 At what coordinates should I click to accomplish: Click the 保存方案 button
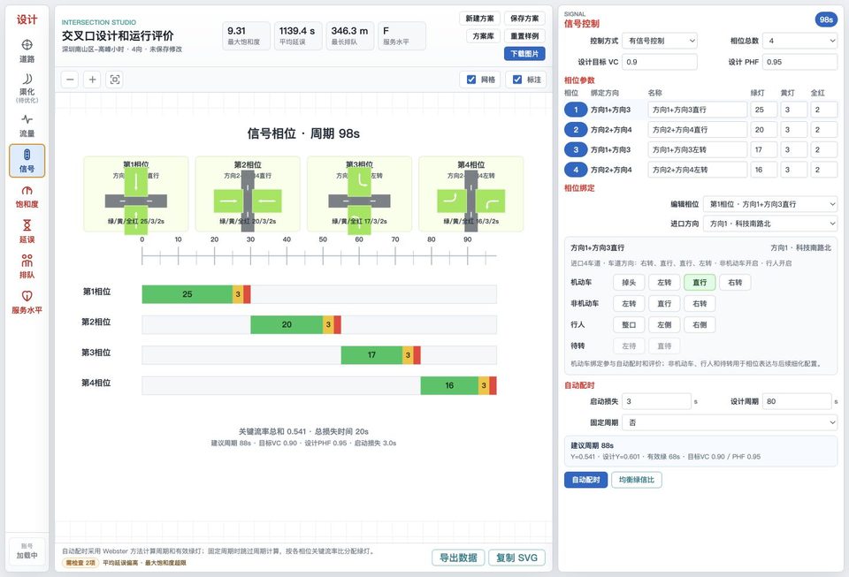click(x=524, y=19)
